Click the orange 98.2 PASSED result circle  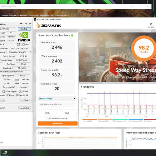click(x=144, y=49)
